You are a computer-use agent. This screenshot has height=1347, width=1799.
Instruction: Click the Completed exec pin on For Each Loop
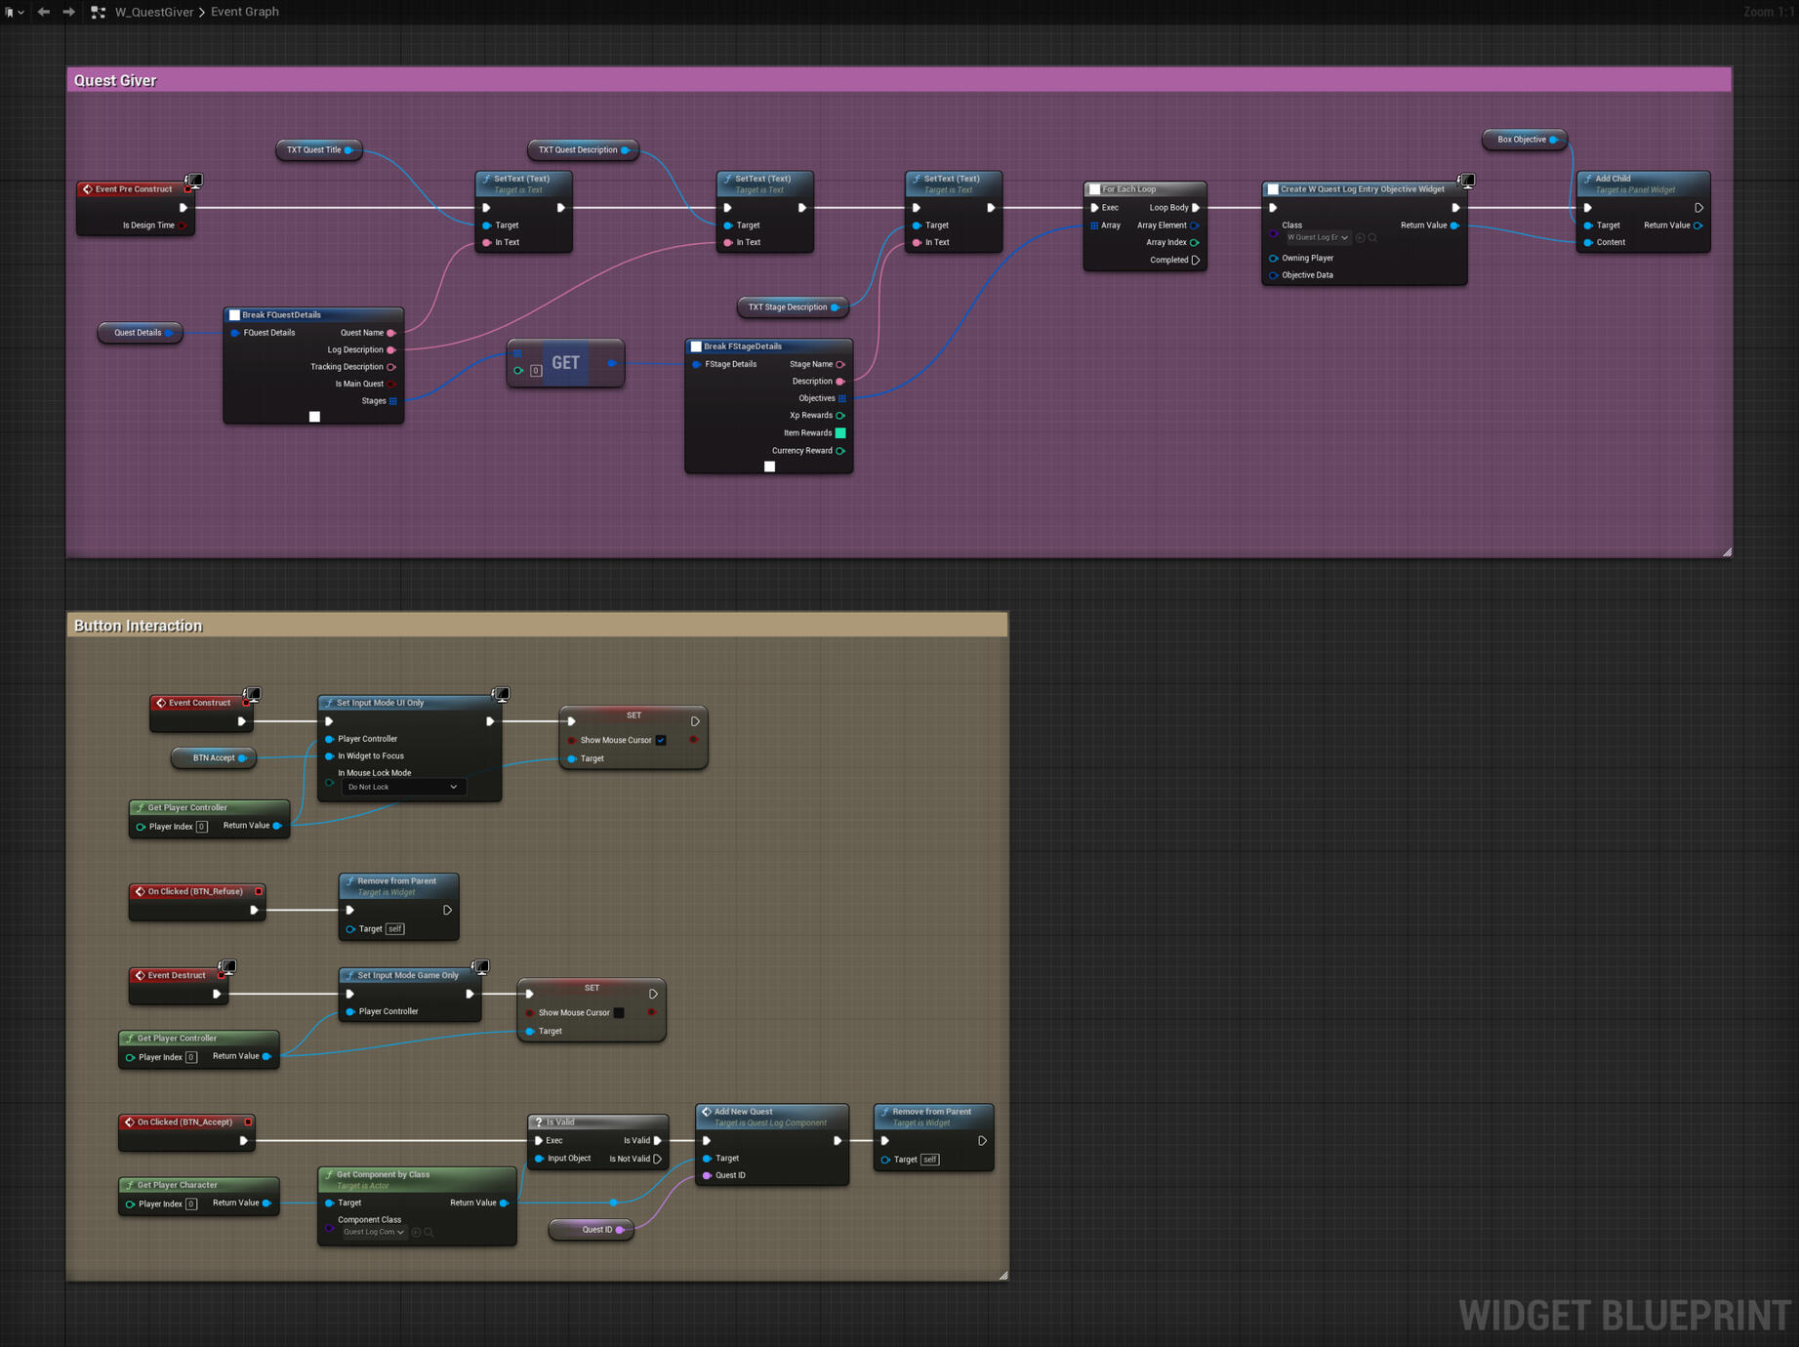pyautogui.click(x=1195, y=260)
